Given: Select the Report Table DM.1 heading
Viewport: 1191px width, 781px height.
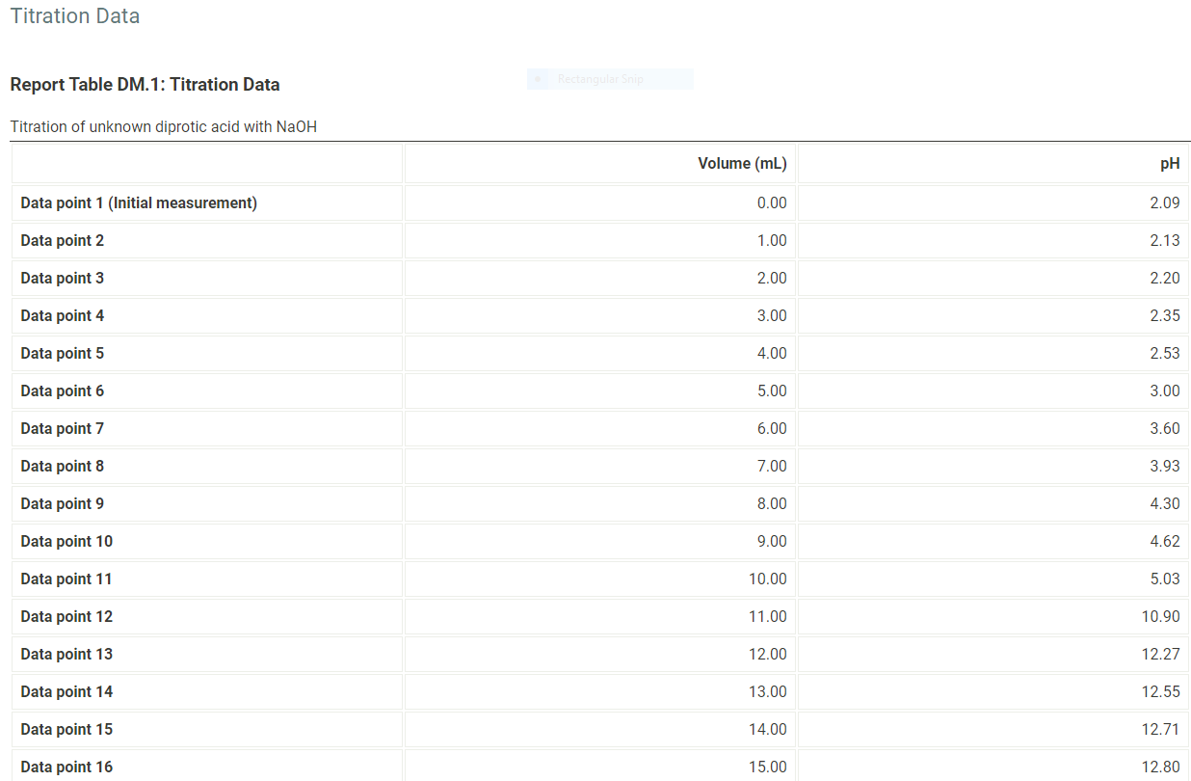Looking at the screenshot, I should [x=145, y=84].
